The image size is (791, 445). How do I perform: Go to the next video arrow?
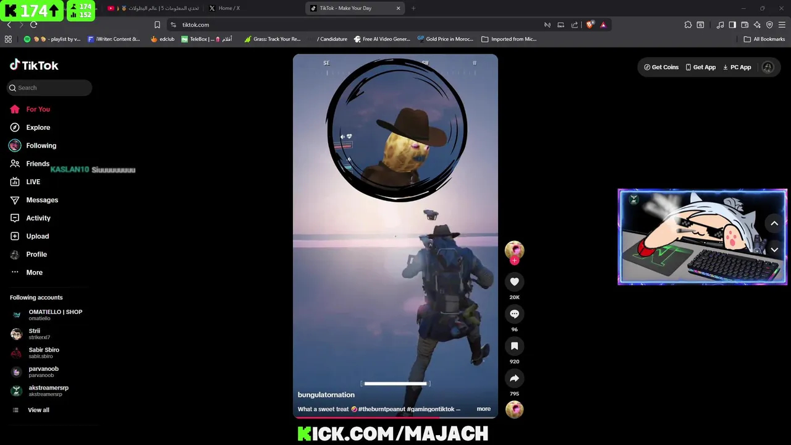pyautogui.click(x=774, y=250)
